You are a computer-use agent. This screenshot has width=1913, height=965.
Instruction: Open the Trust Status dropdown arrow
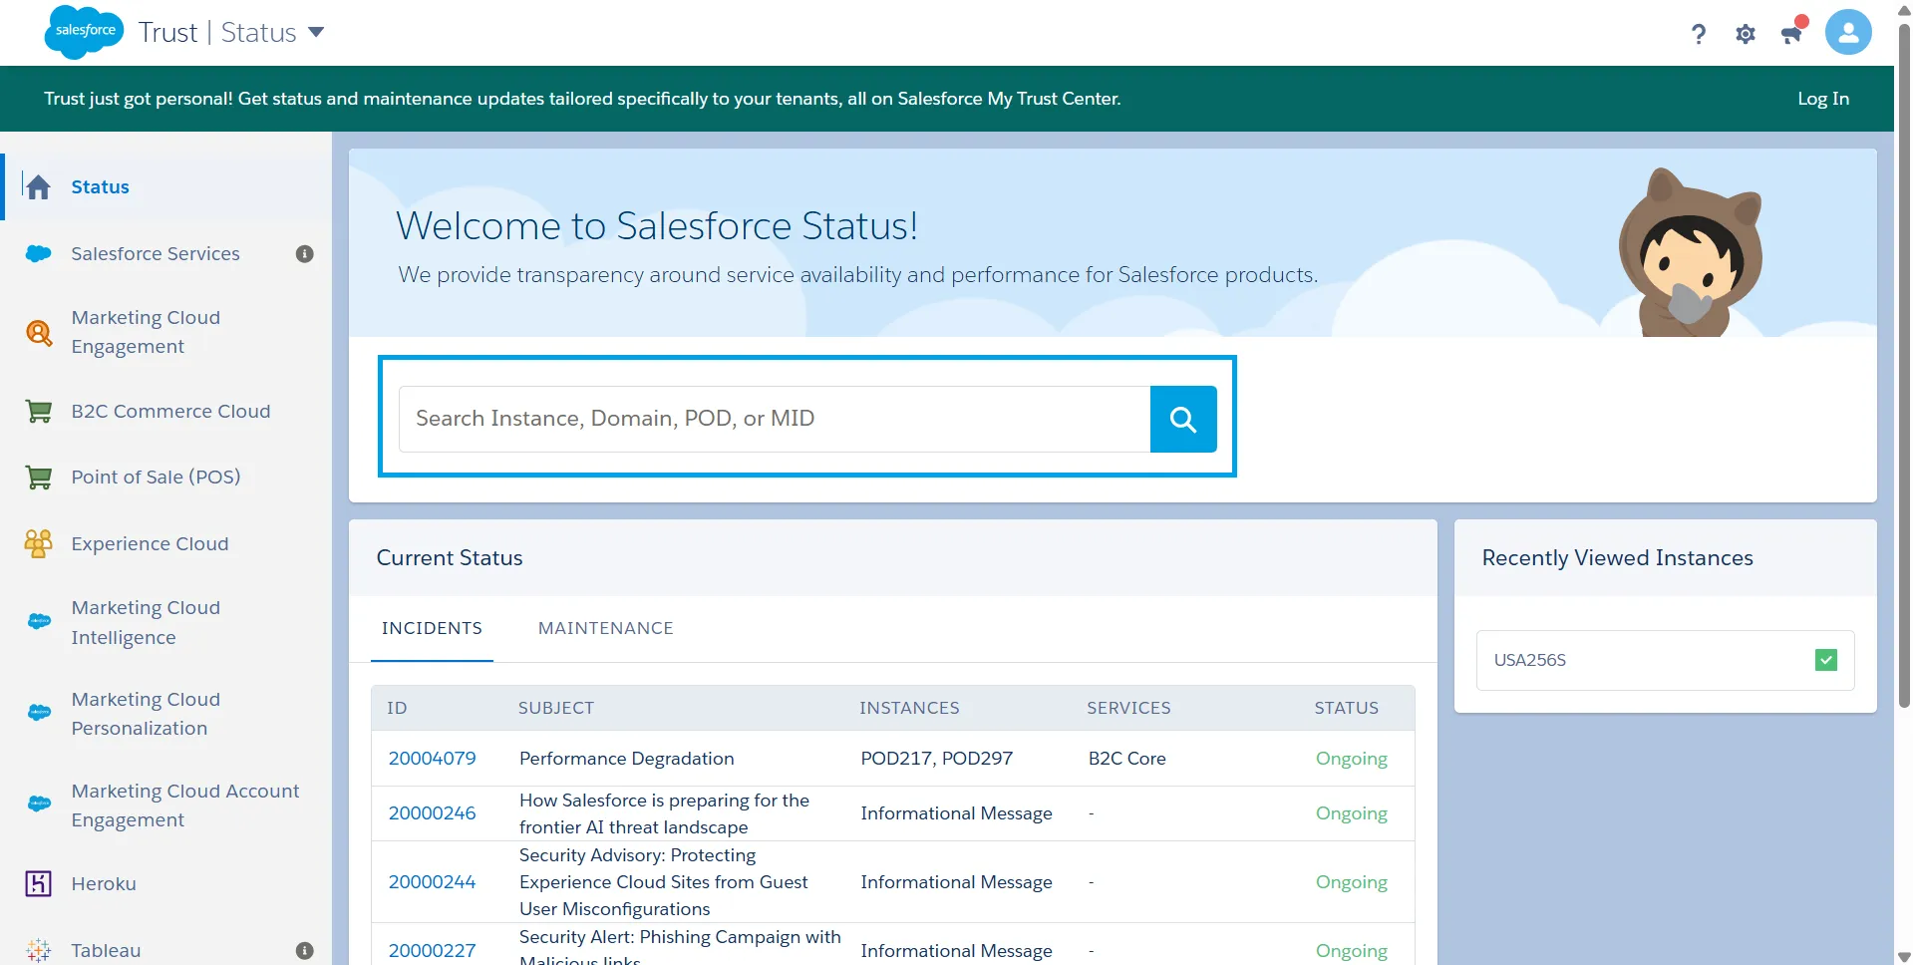[316, 32]
